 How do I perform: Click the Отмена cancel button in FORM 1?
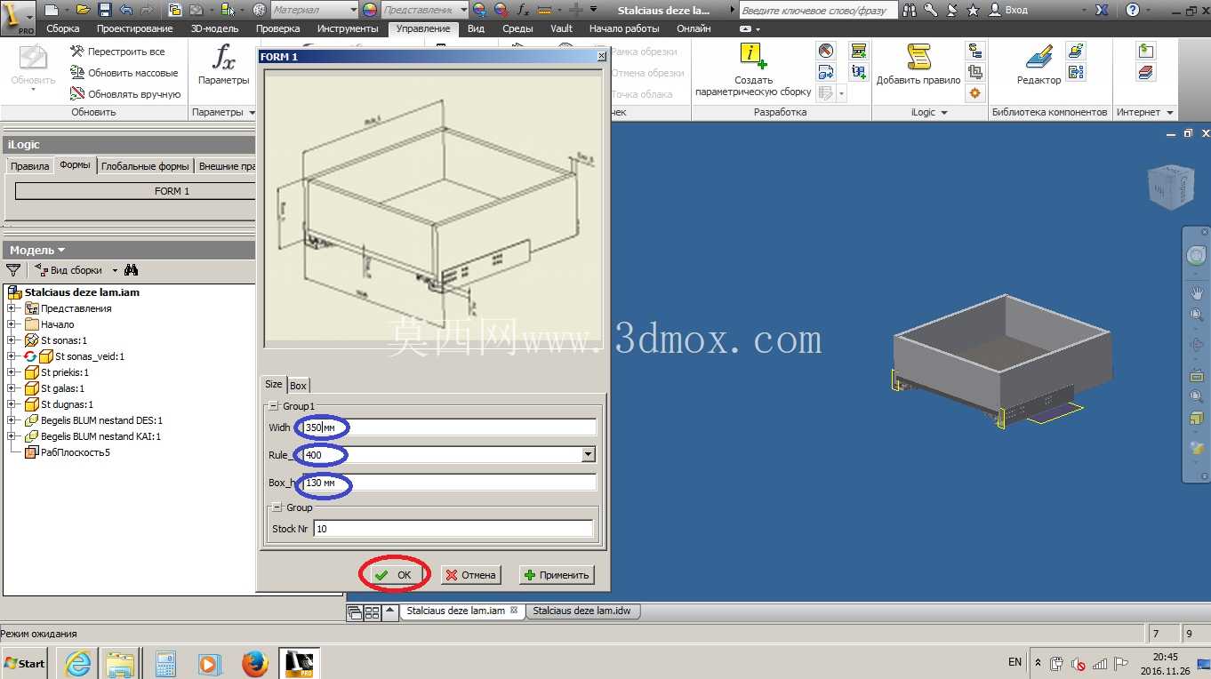coord(470,575)
